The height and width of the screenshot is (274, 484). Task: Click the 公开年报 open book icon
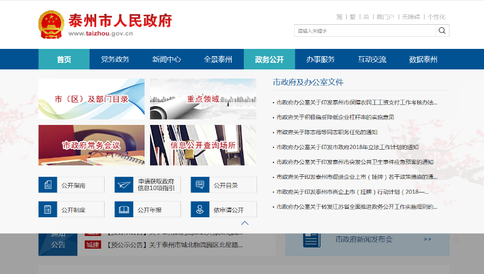pos(123,209)
